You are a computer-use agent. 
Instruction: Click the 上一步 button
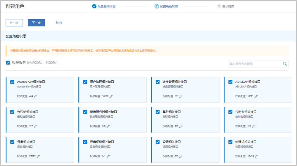click(14, 23)
